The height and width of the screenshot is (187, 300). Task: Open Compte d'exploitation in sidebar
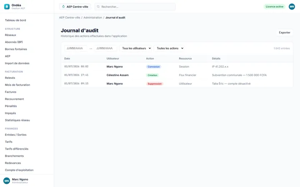coord(19,170)
